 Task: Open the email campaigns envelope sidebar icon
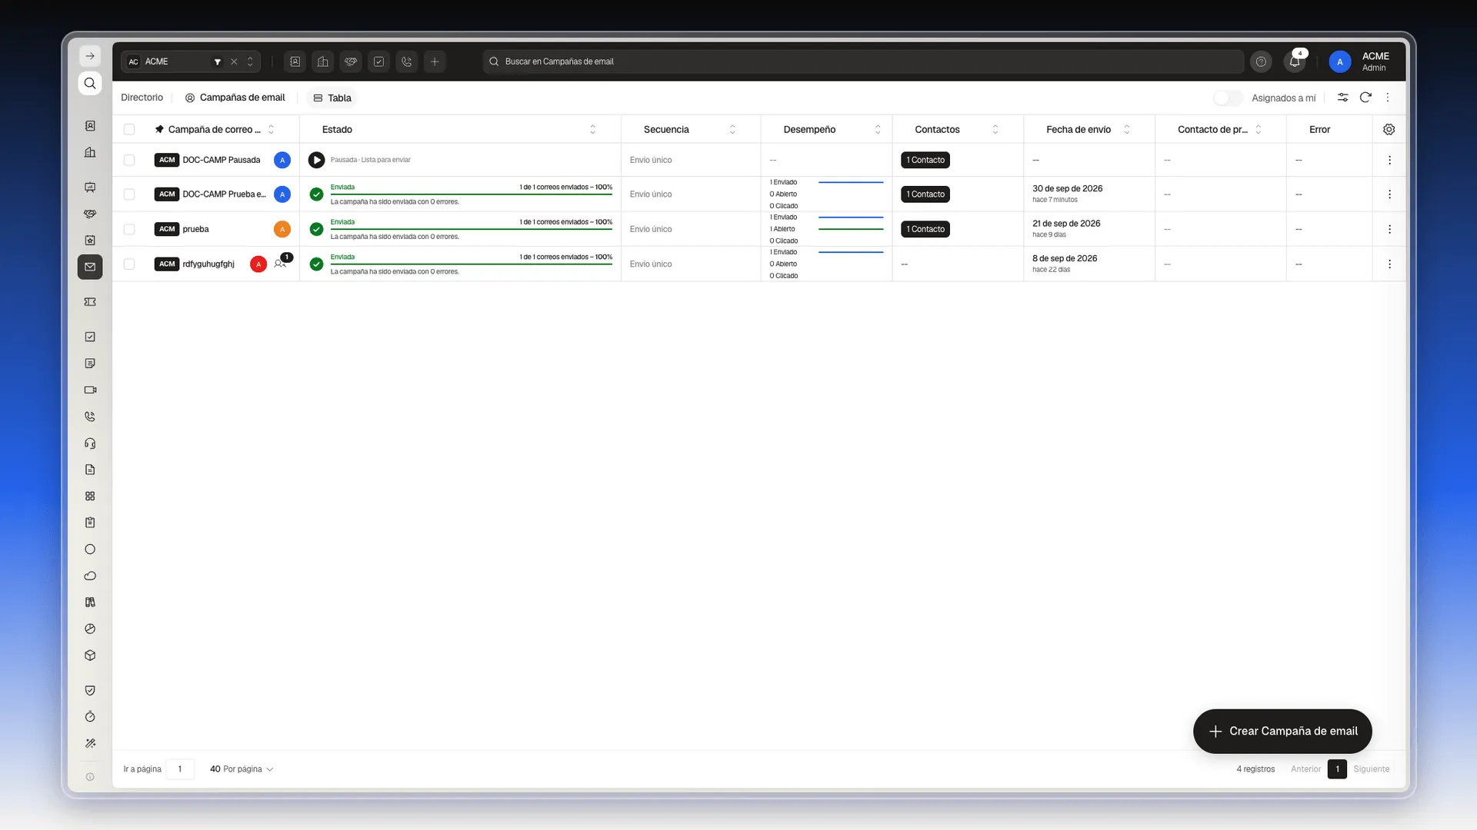click(90, 267)
